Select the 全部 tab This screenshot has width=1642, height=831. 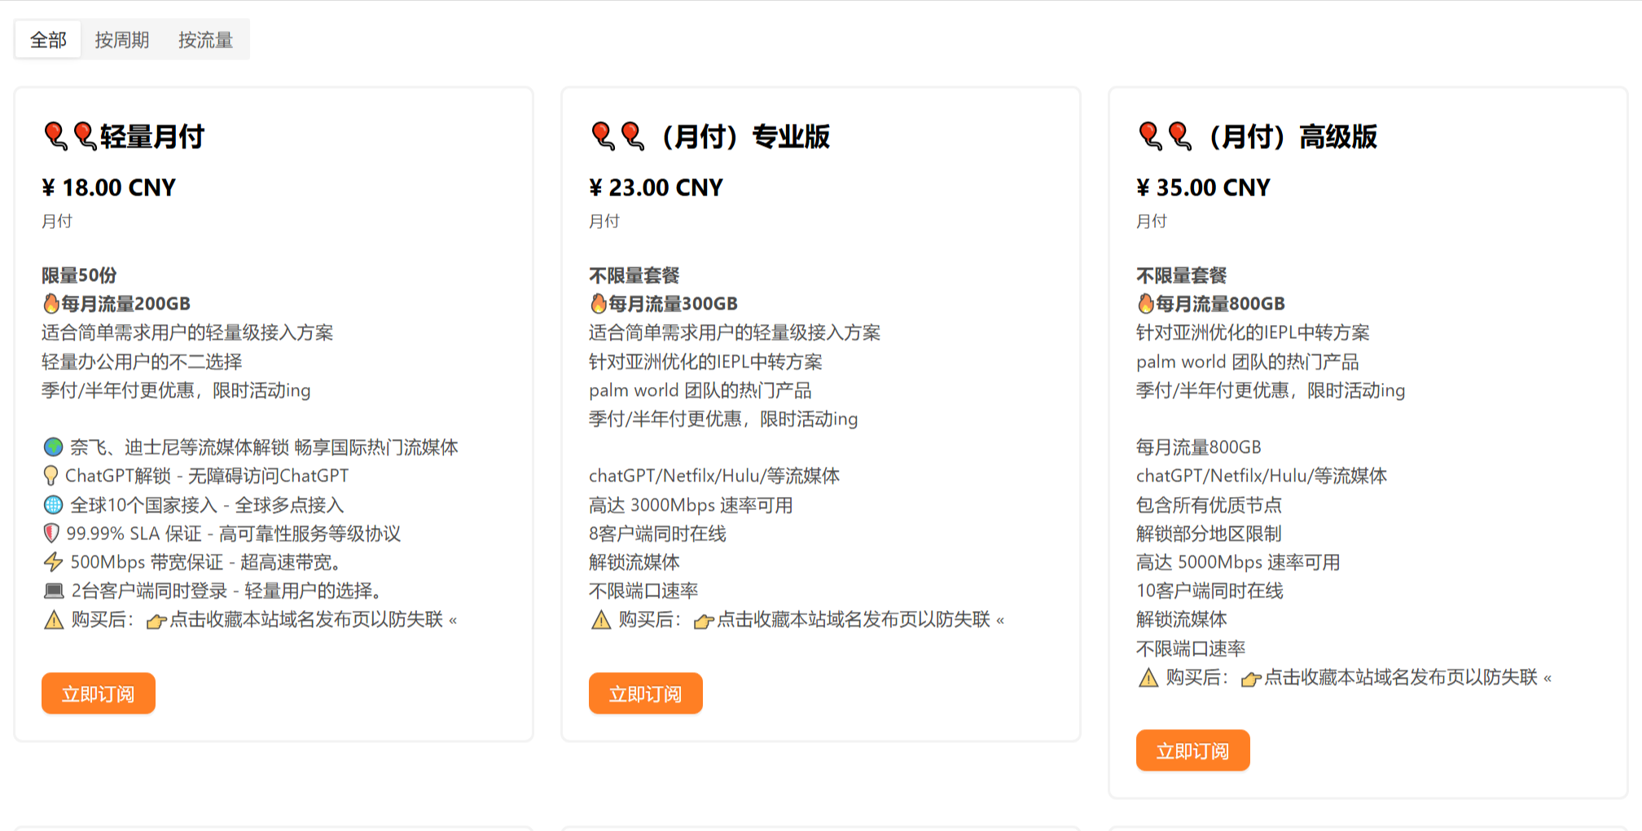tap(48, 40)
